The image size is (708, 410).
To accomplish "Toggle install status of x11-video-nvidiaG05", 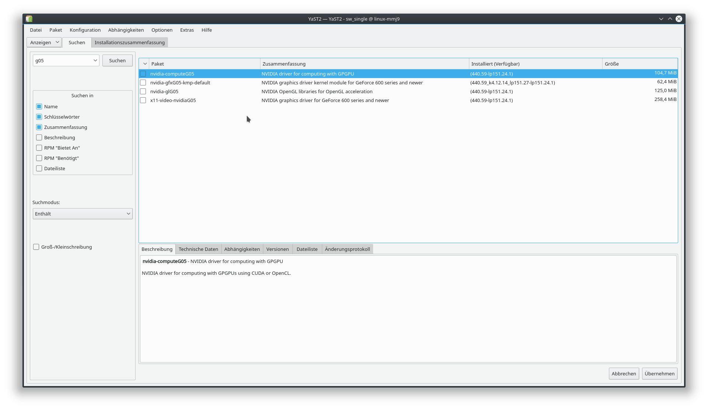I will (143, 100).
